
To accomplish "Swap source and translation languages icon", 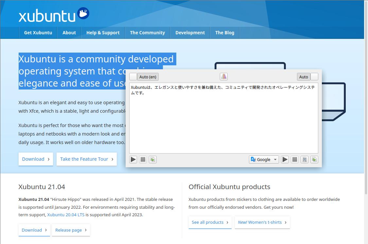I will point(224,77).
